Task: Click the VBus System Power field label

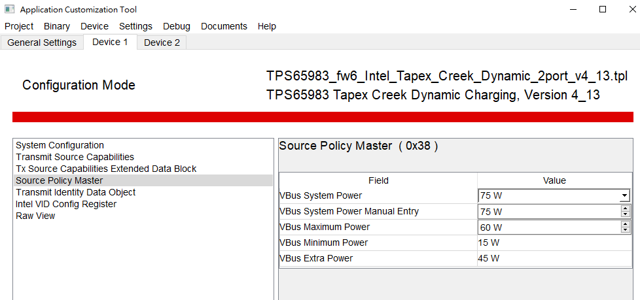Action: coord(321,195)
